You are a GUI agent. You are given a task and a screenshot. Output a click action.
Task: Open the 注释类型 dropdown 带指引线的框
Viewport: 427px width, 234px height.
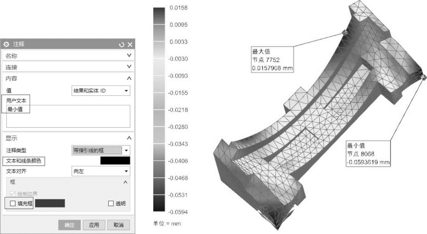101,150
